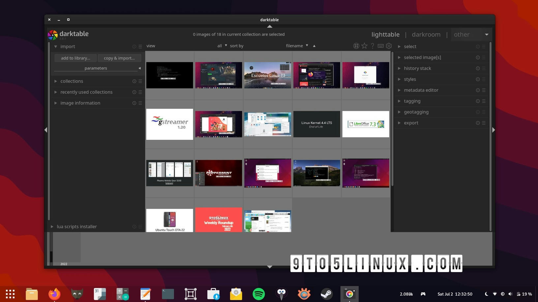Open darktable preferences gear icon
Viewport: 538px width, 302px height.
389,46
